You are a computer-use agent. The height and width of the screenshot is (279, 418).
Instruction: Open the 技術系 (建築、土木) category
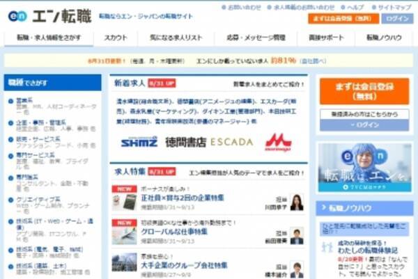coord(41,266)
